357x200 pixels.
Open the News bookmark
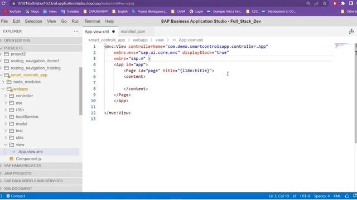click(x=50, y=11)
